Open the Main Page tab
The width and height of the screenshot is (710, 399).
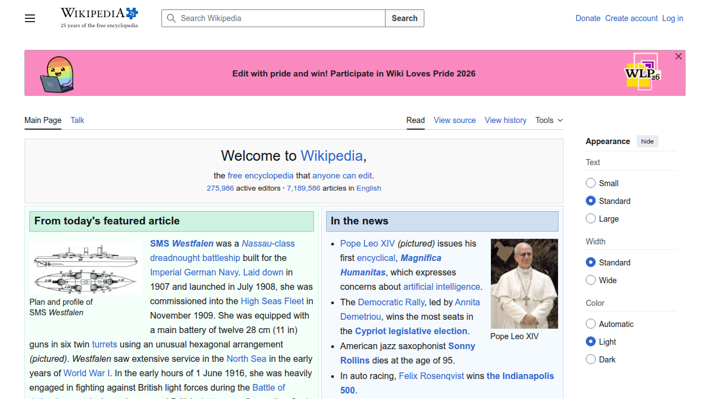click(43, 120)
